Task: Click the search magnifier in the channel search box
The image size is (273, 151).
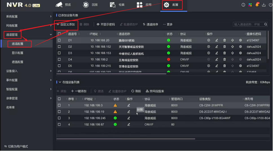Action: click(x=265, y=25)
